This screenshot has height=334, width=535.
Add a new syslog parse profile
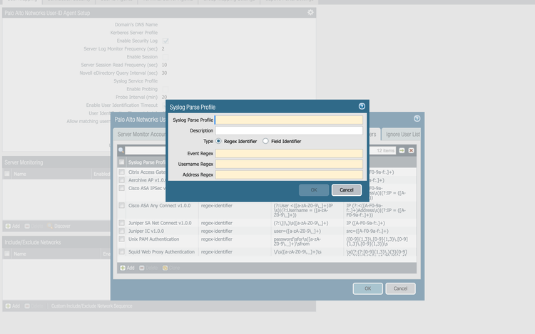127,268
